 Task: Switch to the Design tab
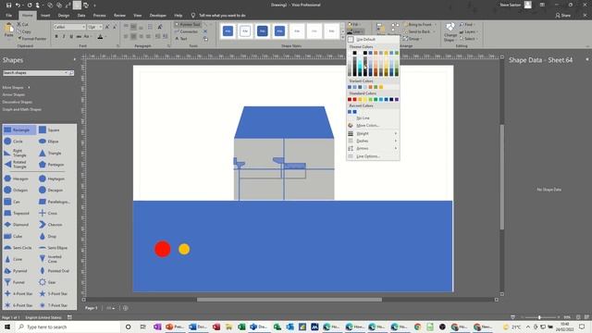(x=64, y=16)
